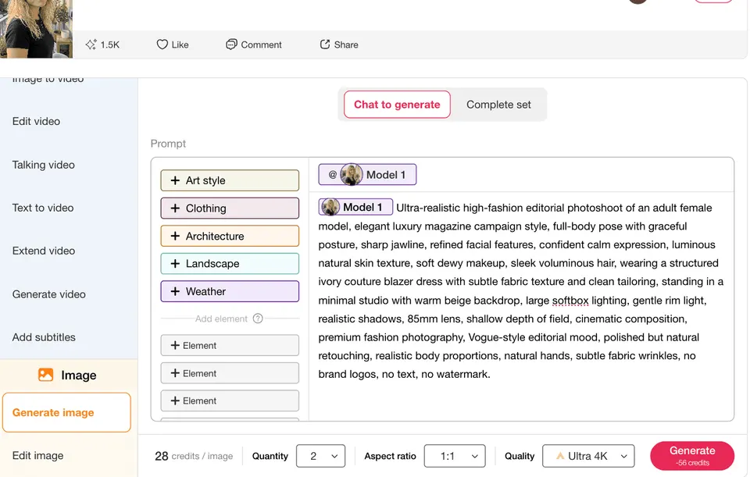Image resolution: width=750 pixels, height=477 pixels.
Task: Click the Share arrow icon
Action: [x=325, y=44]
